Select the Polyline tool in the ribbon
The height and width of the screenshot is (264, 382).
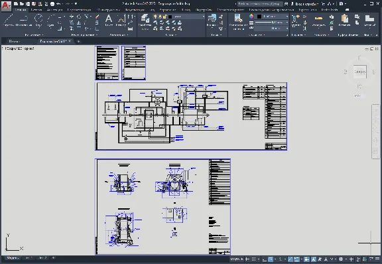pyautogui.click(x=24, y=21)
